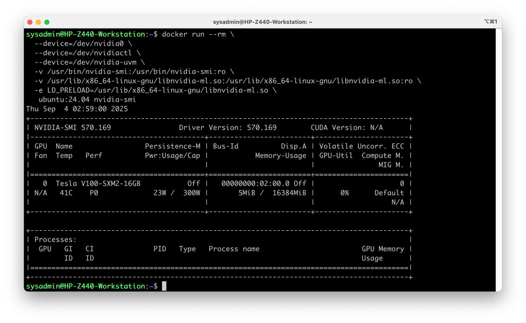Click the performance state 'P0'
The width and height of the screenshot is (526, 323).
click(x=94, y=193)
